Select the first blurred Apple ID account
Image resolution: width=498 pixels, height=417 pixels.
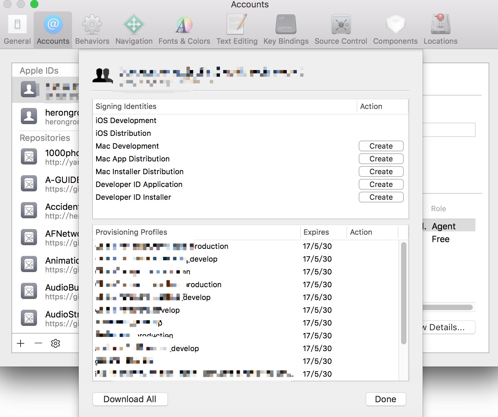46,90
